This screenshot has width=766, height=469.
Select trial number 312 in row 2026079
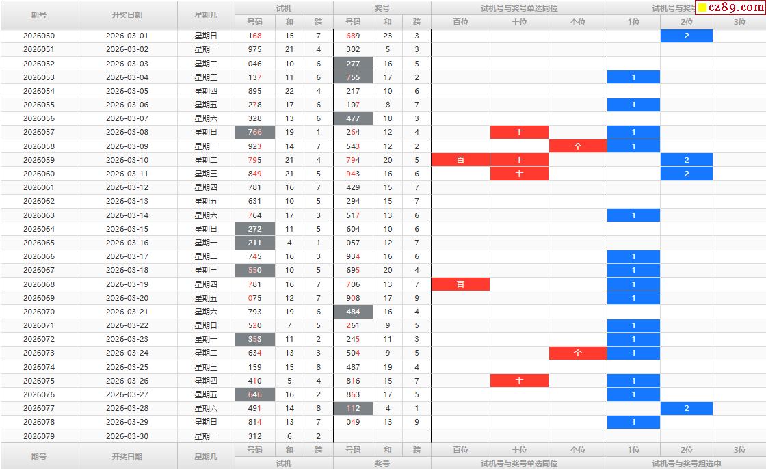pyautogui.click(x=255, y=436)
